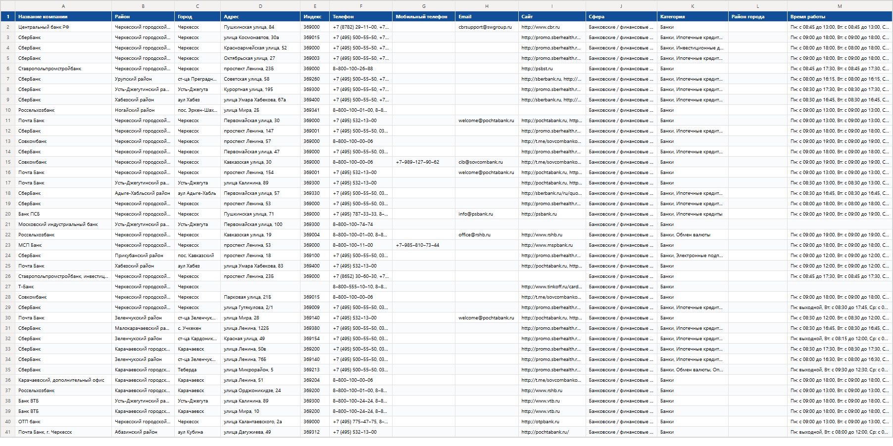Select mobile number +7-985-810-73-44

pos(424,245)
